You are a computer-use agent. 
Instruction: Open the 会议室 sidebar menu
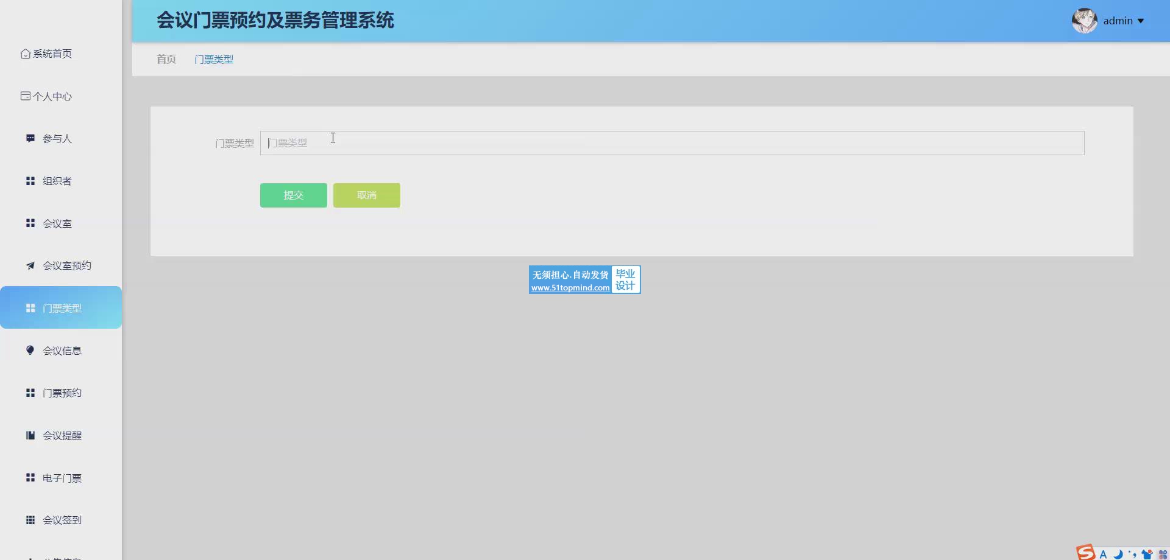57,223
